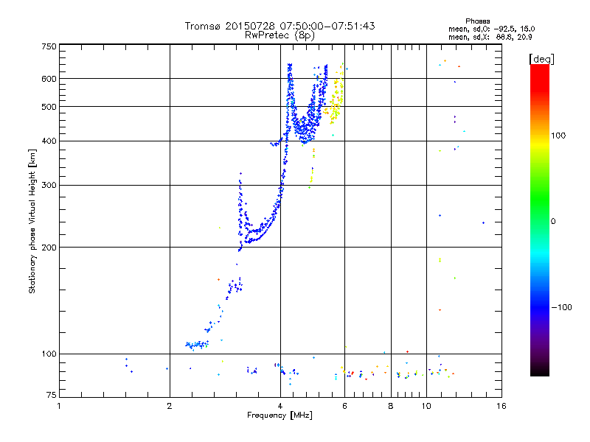Click the x-axis label 'Frequency [MHz]'
590x442 pixels.
pyautogui.click(x=280, y=415)
